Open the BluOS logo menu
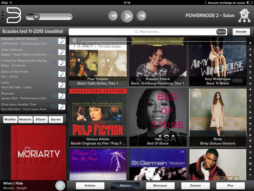 [x=14, y=15]
